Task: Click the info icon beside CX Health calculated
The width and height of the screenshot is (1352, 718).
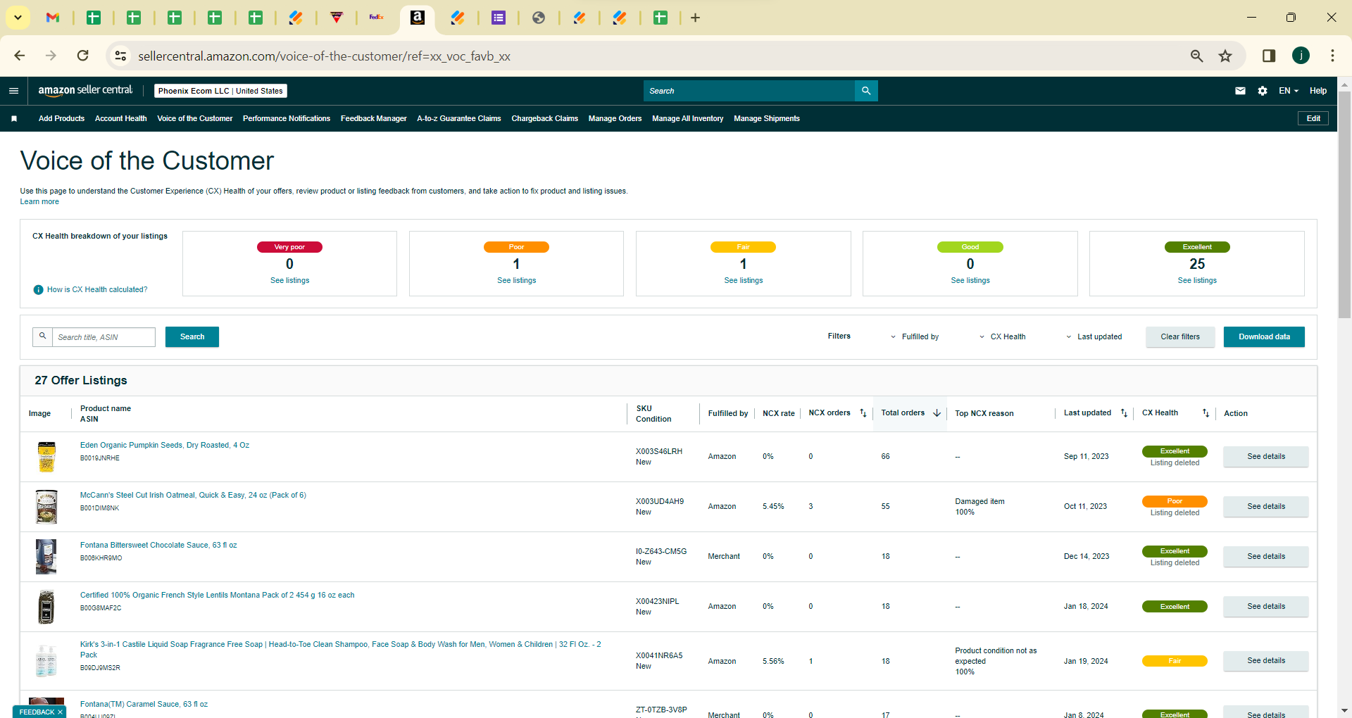Action: 39,290
